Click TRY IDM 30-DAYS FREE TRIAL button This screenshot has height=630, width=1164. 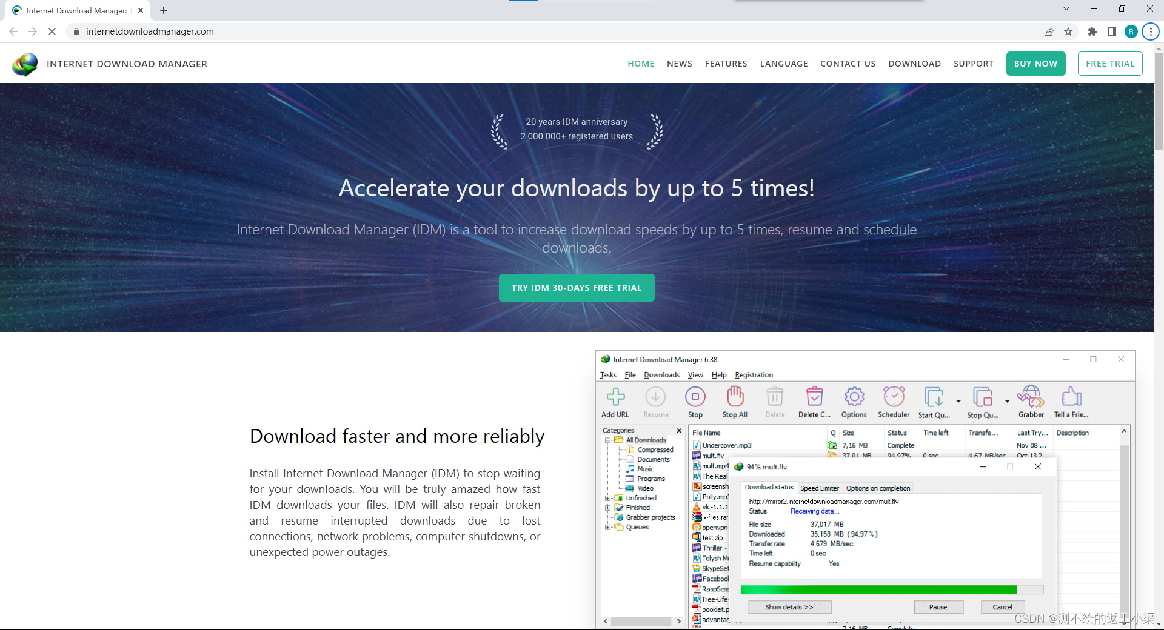577,288
